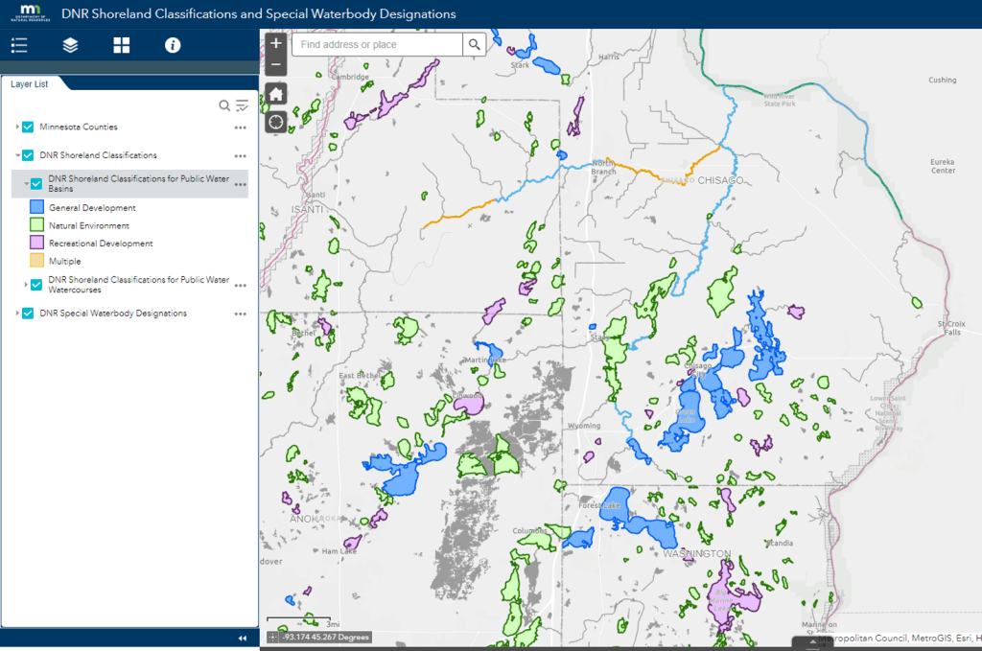Viewport: 982px width, 651px height.
Task: Zoom in on the map
Action: pyautogui.click(x=275, y=43)
